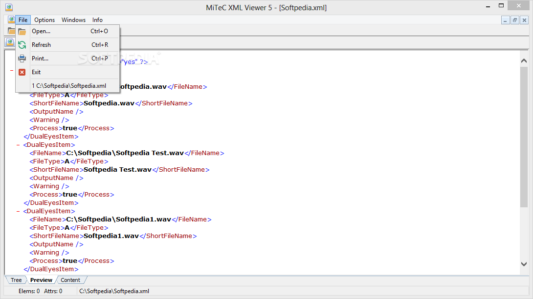
Task: Click ShortFileName value Softpedia Test.wav
Action: [x=117, y=170]
